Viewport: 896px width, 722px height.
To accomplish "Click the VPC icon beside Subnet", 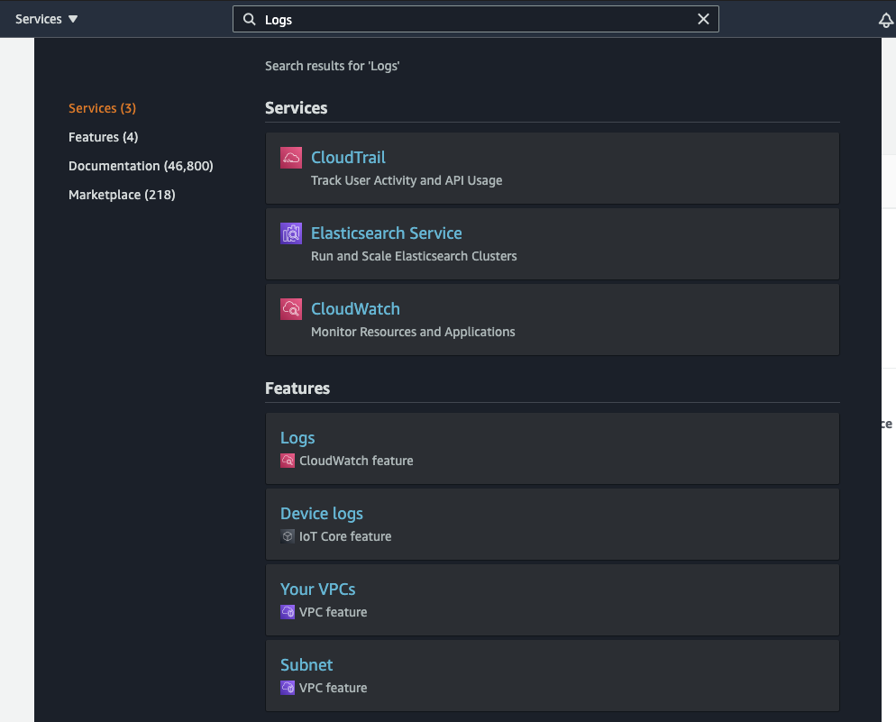I will coord(287,687).
